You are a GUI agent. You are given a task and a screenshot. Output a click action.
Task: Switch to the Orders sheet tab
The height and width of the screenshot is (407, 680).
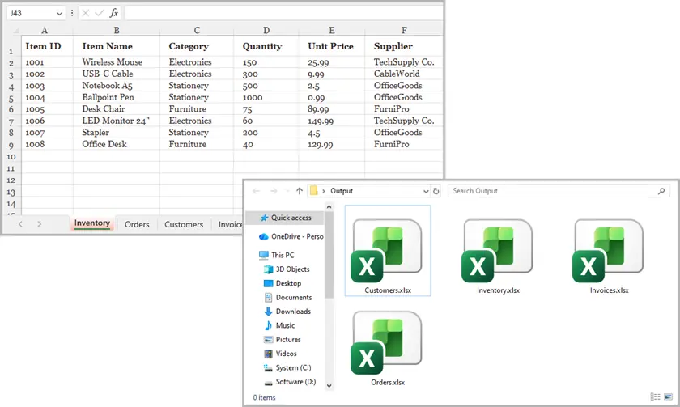[137, 224]
